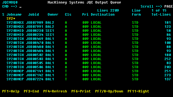The height and width of the screenshot is (97, 173).
Task: Click owner SEC1 in JOB08230 row
Action: [50, 31]
